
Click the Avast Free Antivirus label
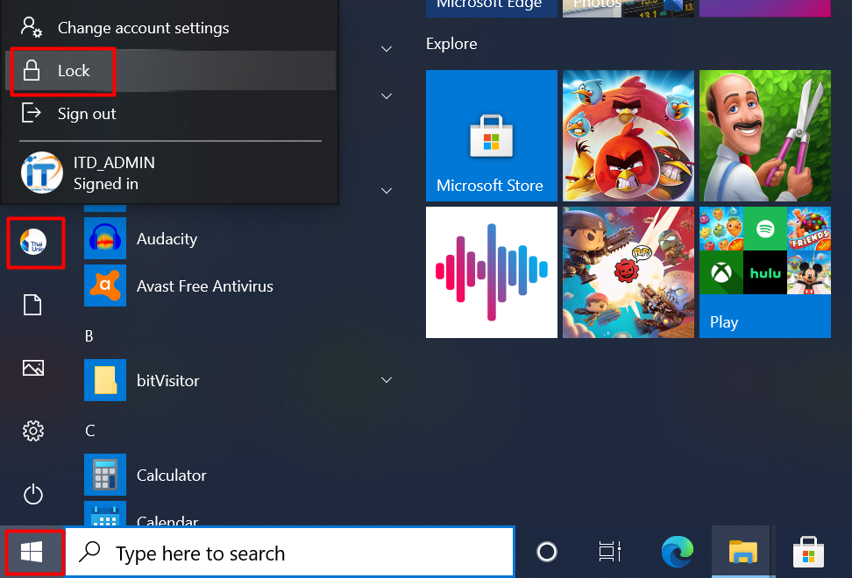click(205, 286)
